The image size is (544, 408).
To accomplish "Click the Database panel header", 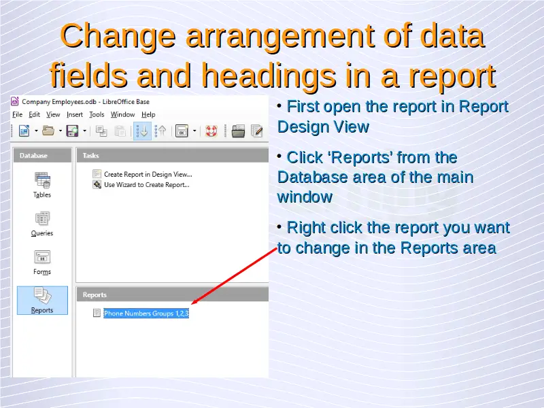I will point(42,156).
